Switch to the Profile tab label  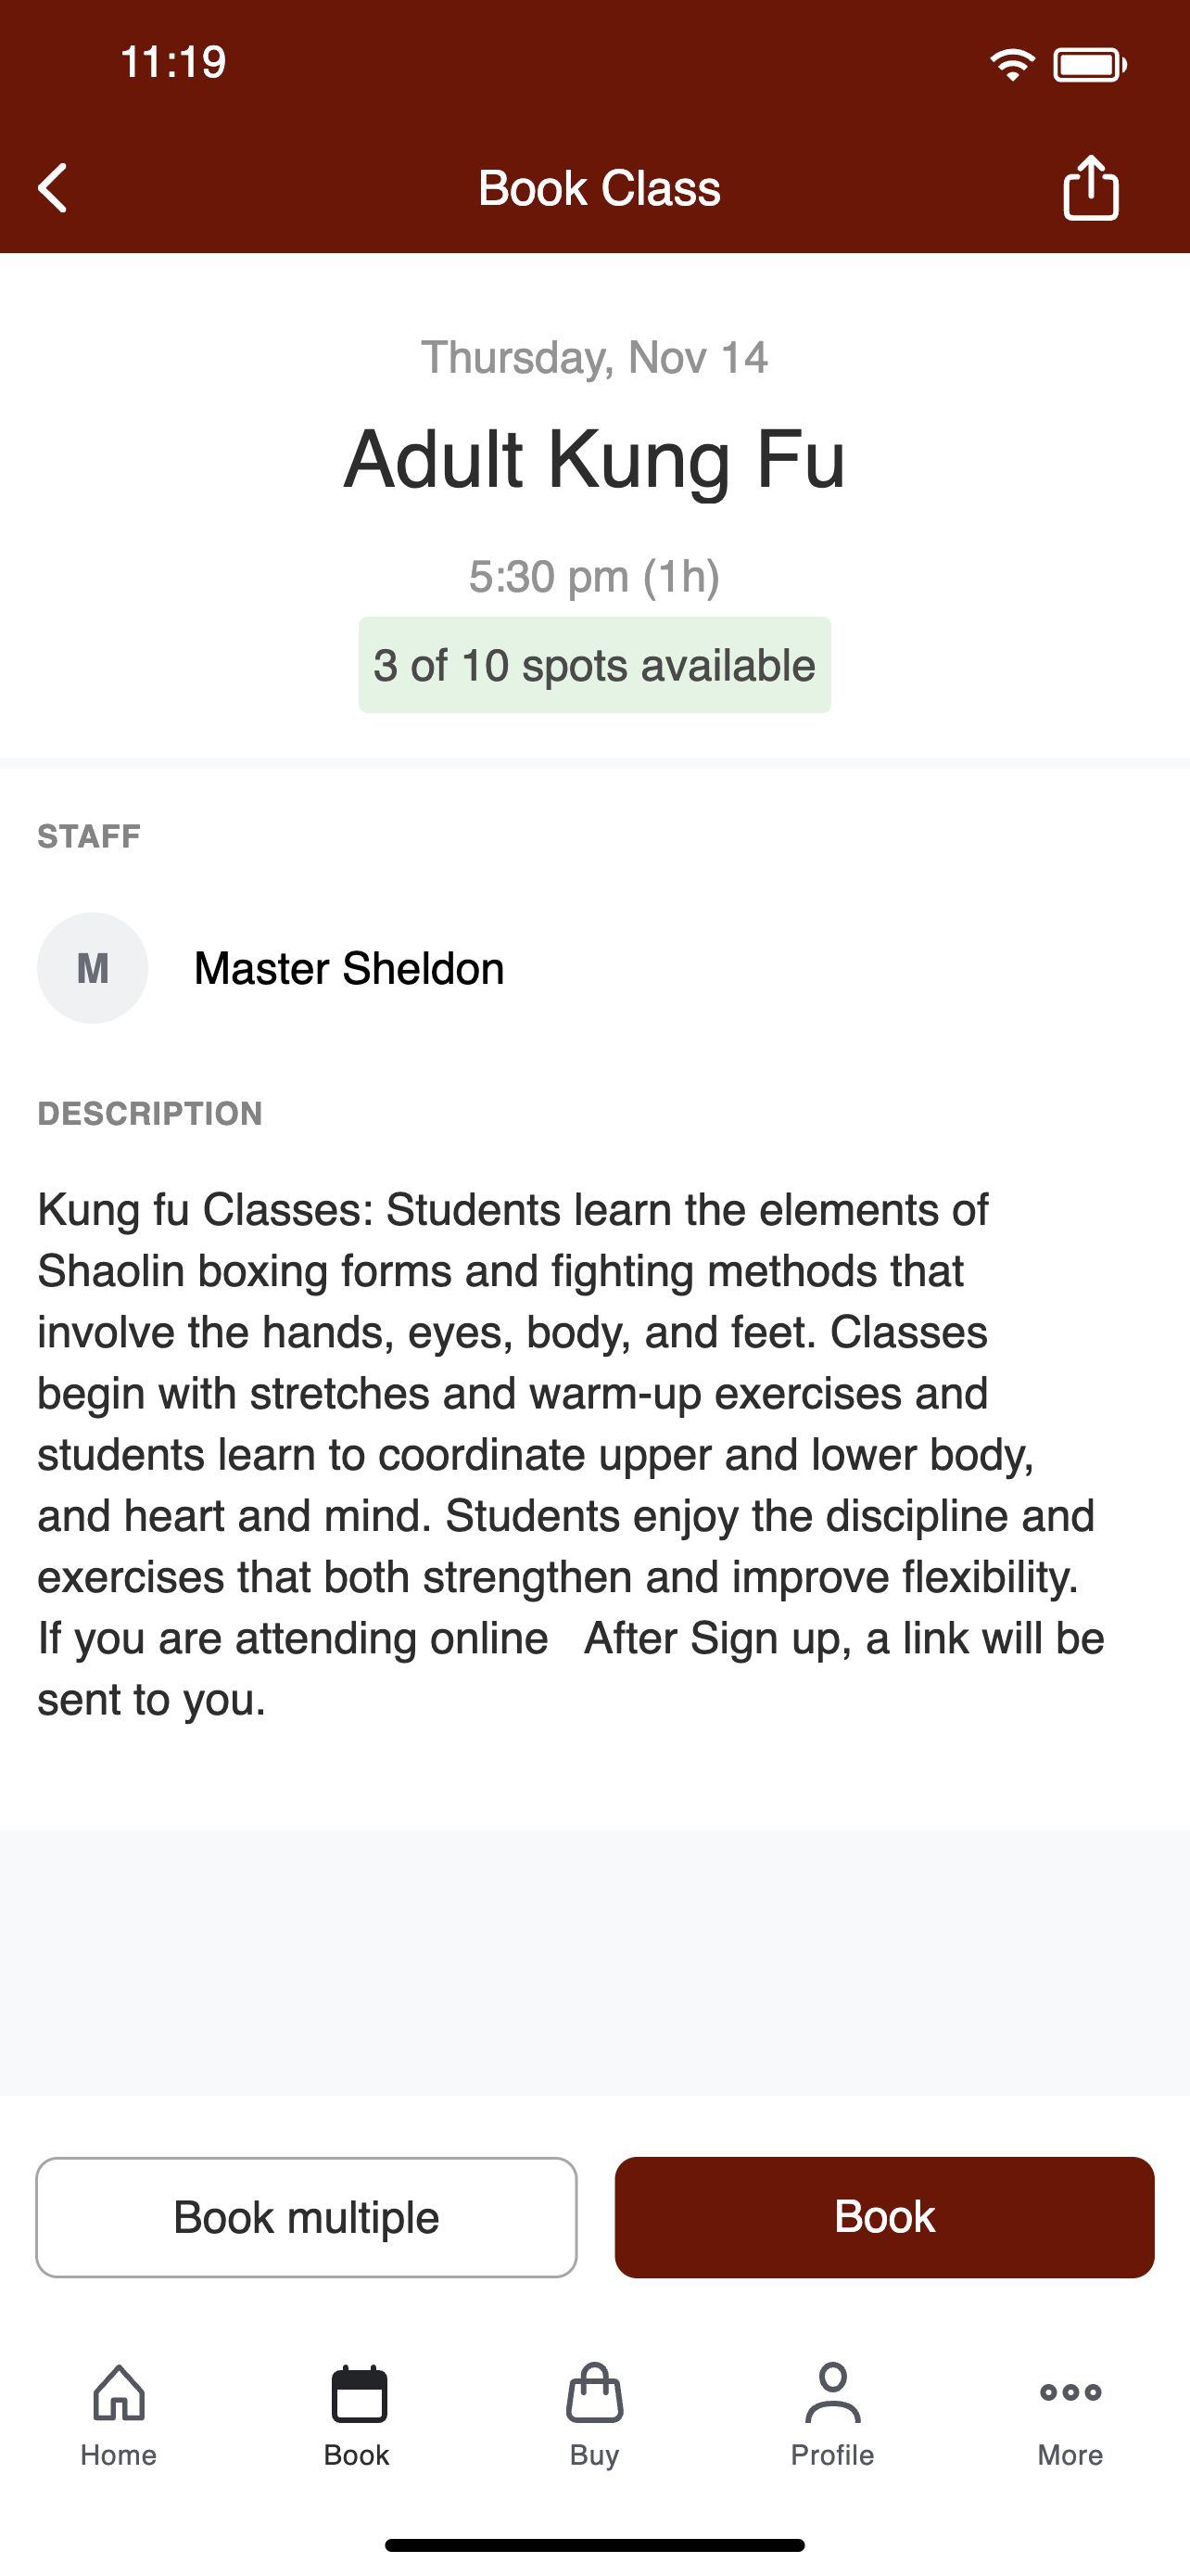point(832,2455)
